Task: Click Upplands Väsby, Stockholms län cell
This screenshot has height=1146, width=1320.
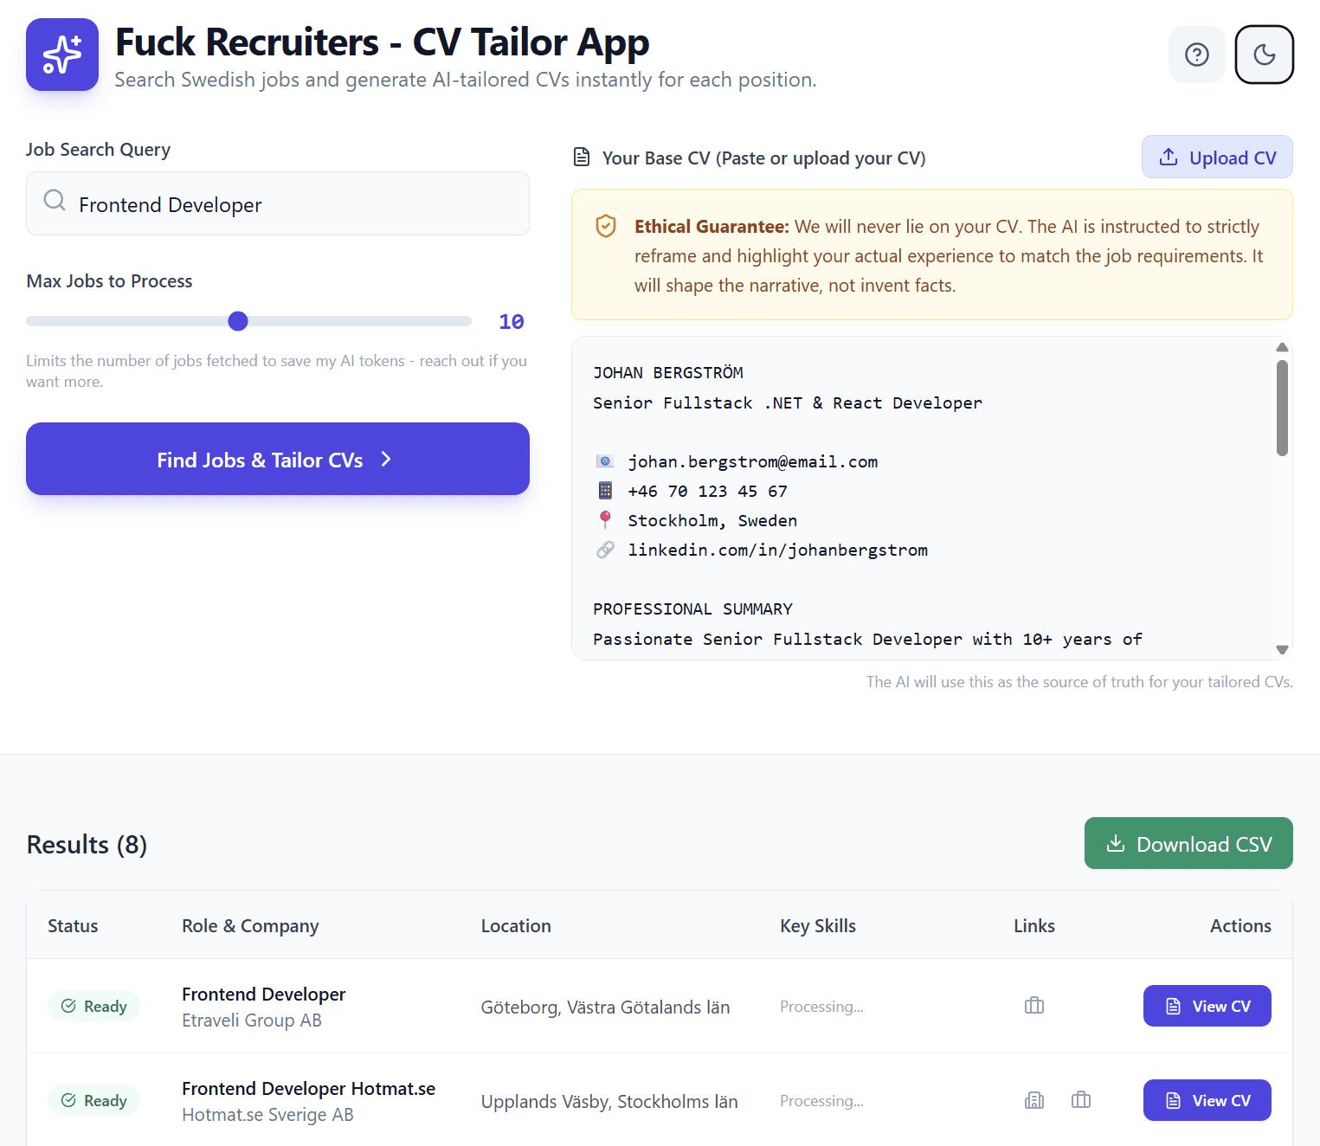Action: (609, 1101)
